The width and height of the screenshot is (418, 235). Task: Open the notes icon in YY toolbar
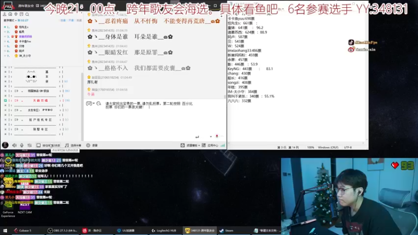(21, 15)
